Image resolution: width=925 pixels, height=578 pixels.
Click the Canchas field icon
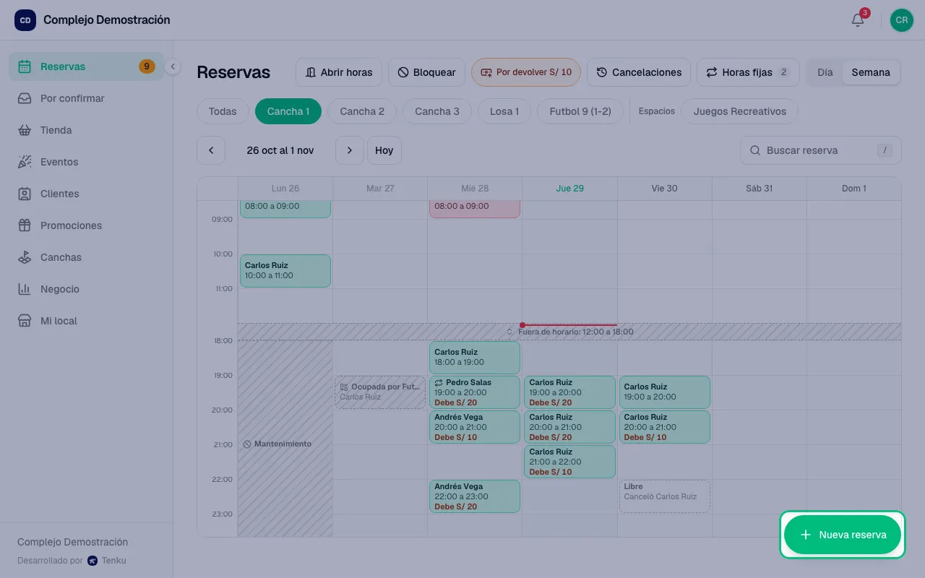coord(25,257)
